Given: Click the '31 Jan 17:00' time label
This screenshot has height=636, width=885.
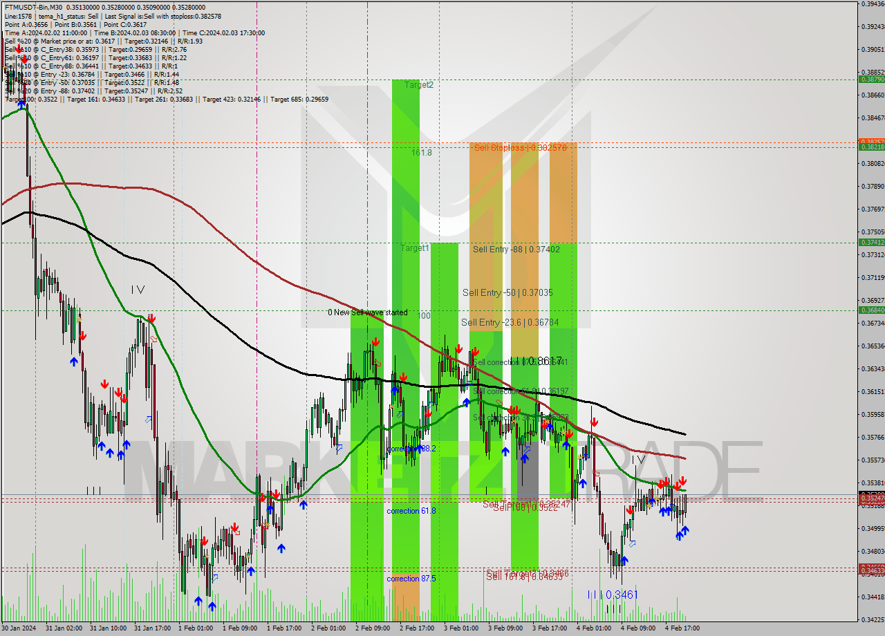Looking at the screenshot, I should click(x=151, y=628).
